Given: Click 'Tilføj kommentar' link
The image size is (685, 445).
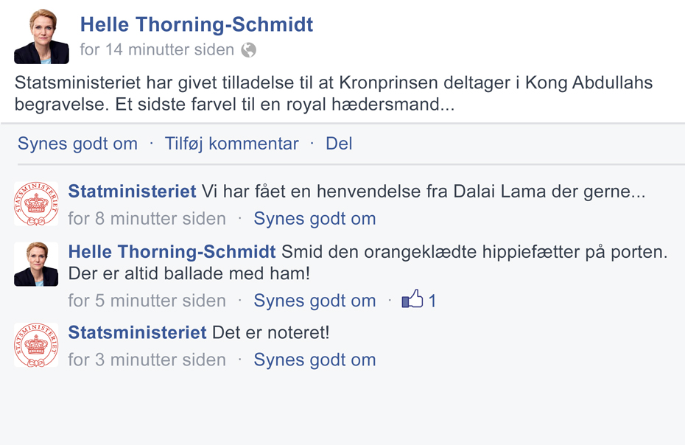Looking at the screenshot, I should tap(231, 144).
